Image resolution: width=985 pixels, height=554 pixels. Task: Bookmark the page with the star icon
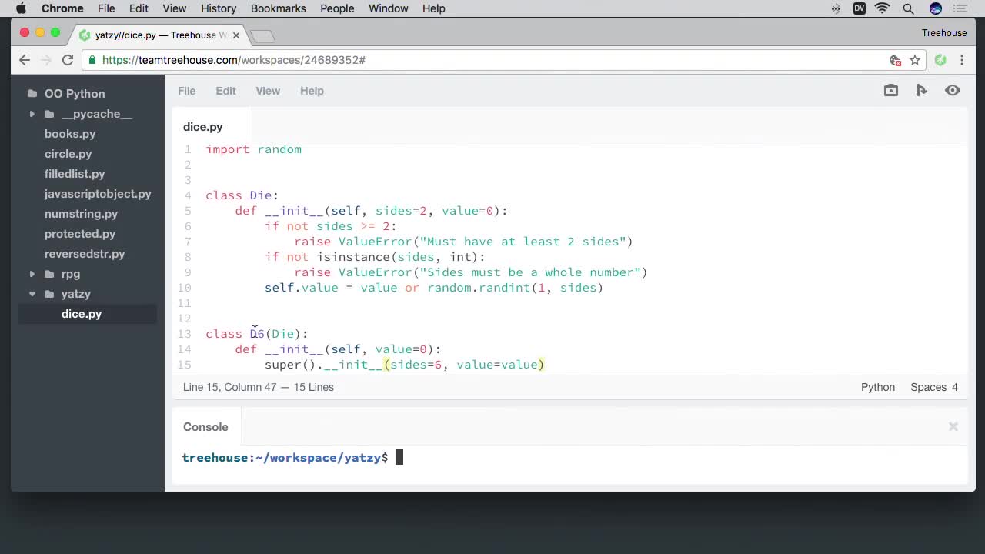point(916,59)
